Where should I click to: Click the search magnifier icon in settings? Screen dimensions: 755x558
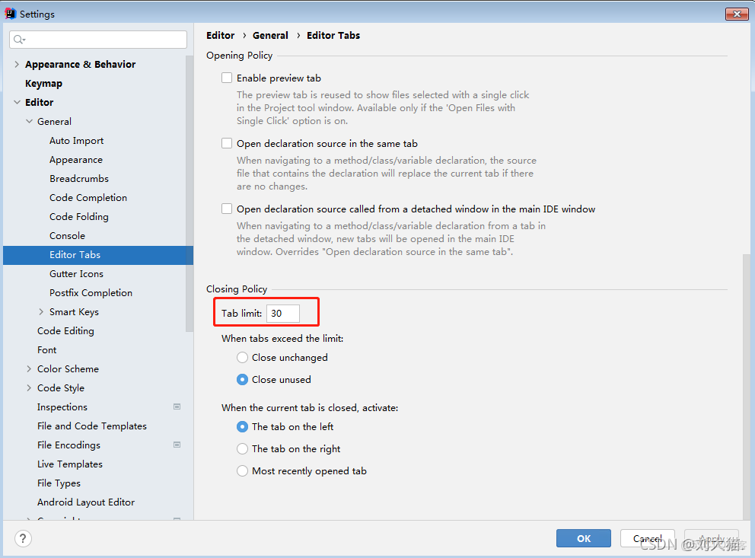19,40
